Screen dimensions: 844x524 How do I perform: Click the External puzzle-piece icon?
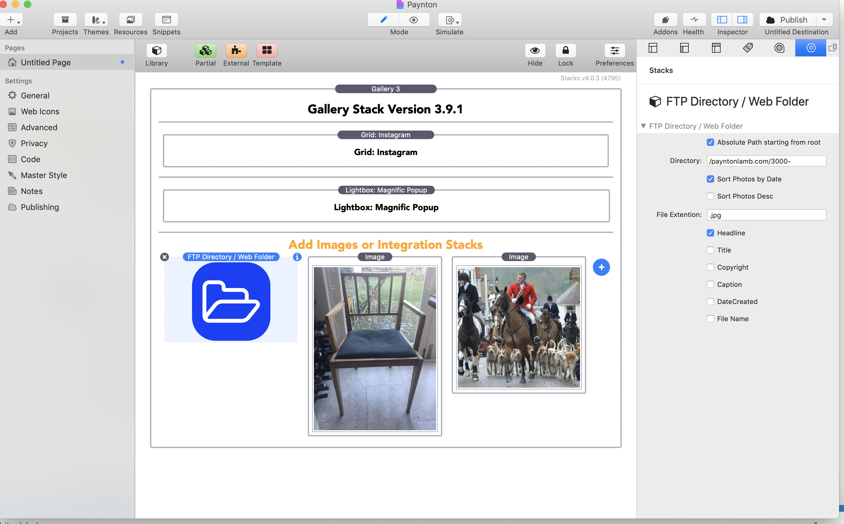(x=236, y=51)
